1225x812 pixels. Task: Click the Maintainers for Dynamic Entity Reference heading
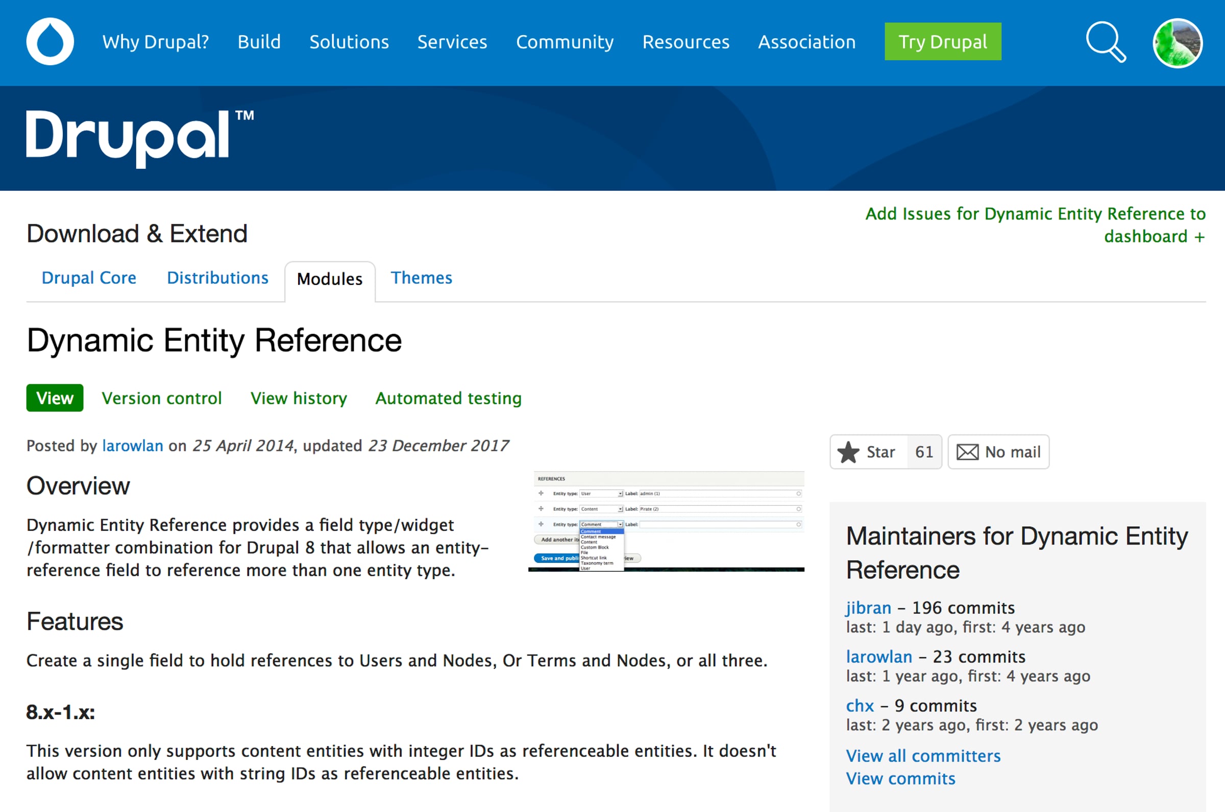pos(1017,553)
